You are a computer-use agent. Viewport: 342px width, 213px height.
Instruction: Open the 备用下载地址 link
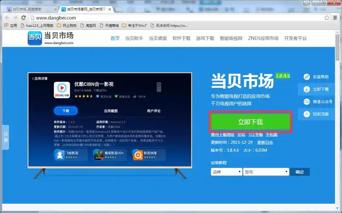click(222, 135)
